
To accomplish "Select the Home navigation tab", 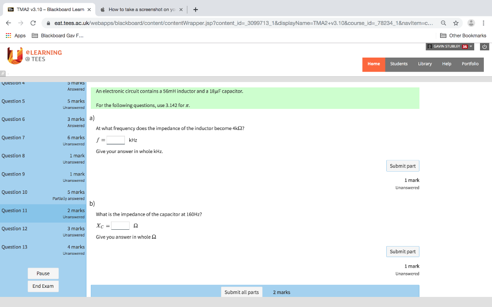I will coord(374,64).
